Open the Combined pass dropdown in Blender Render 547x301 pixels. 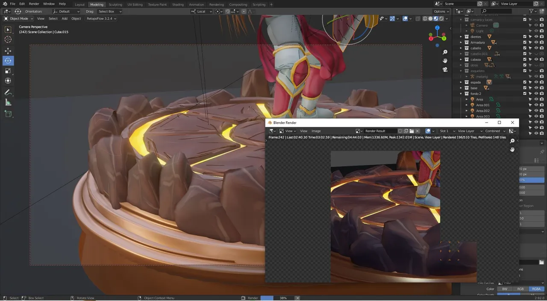pyautogui.click(x=494, y=131)
